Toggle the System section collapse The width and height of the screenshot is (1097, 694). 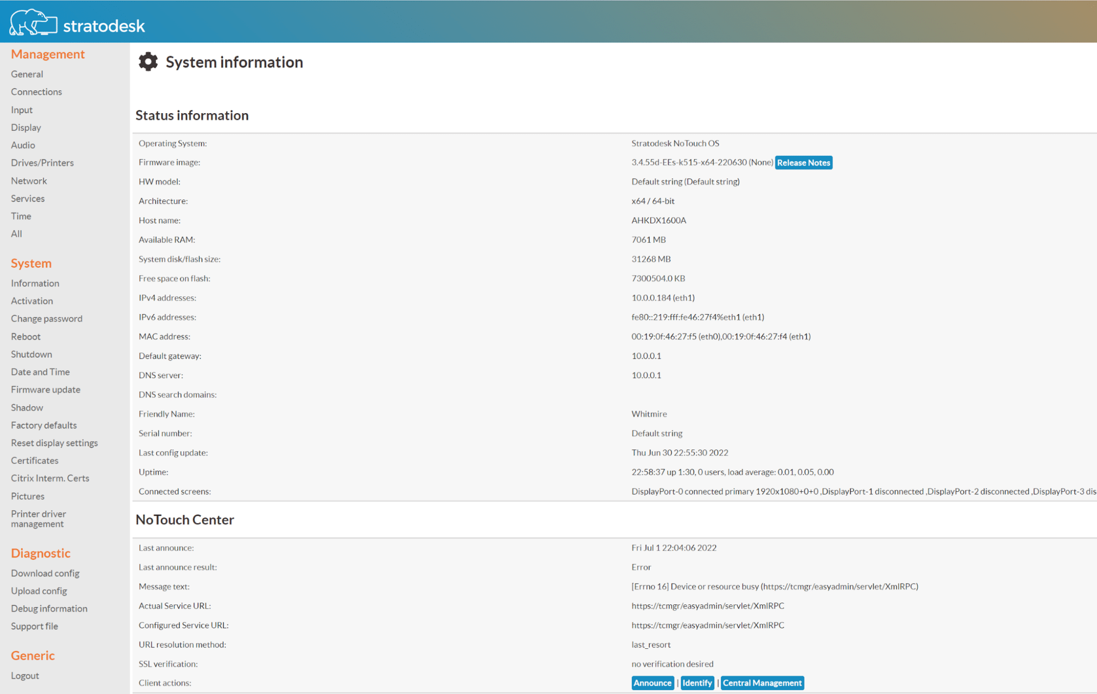(x=31, y=262)
